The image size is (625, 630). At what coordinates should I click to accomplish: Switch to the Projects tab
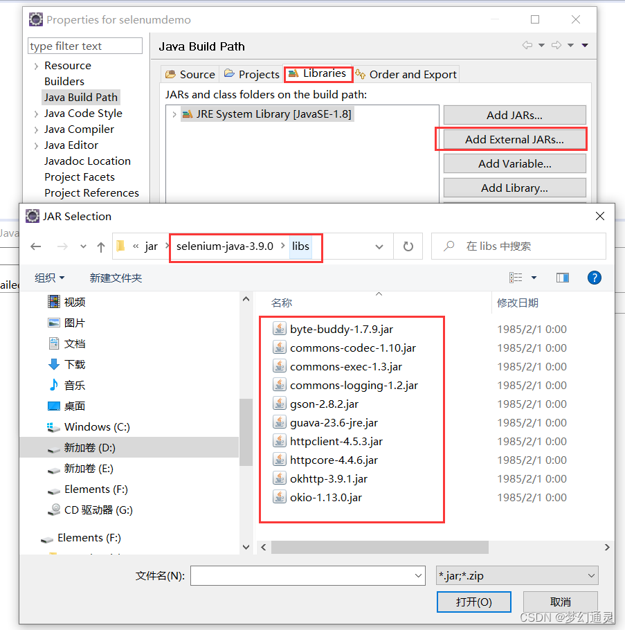point(251,74)
